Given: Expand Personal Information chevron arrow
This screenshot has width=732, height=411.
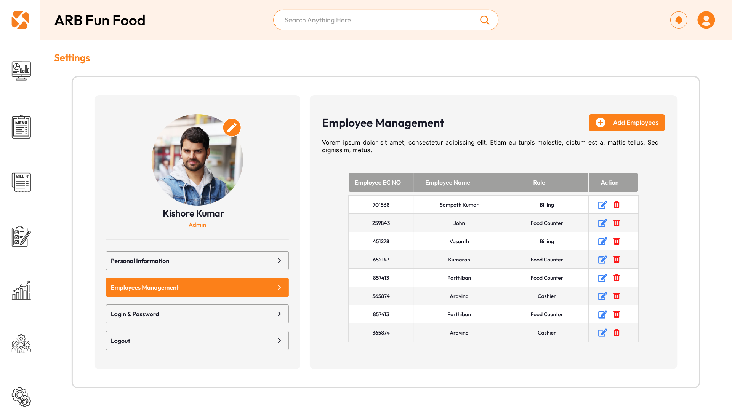Looking at the screenshot, I should tap(279, 261).
